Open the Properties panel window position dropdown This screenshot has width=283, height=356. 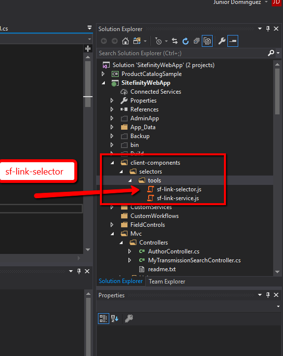(260, 295)
